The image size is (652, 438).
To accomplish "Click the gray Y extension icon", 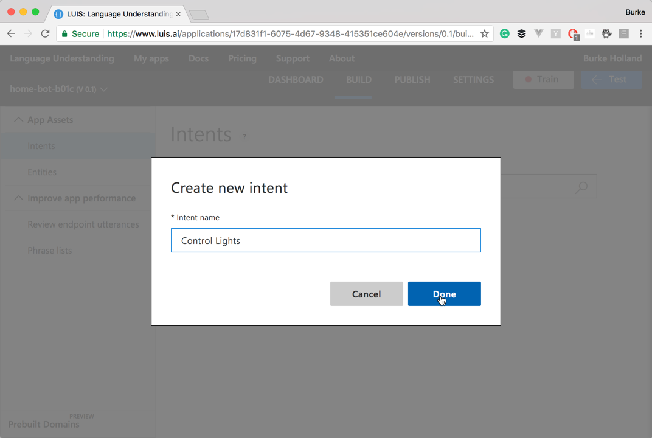I will pyautogui.click(x=555, y=33).
